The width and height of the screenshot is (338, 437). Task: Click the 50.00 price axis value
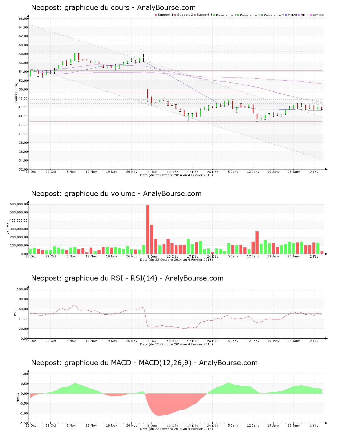[23, 89]
